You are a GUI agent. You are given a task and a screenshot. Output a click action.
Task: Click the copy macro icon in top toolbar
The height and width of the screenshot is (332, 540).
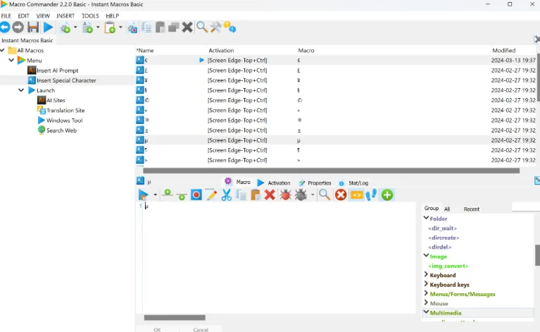146,27
